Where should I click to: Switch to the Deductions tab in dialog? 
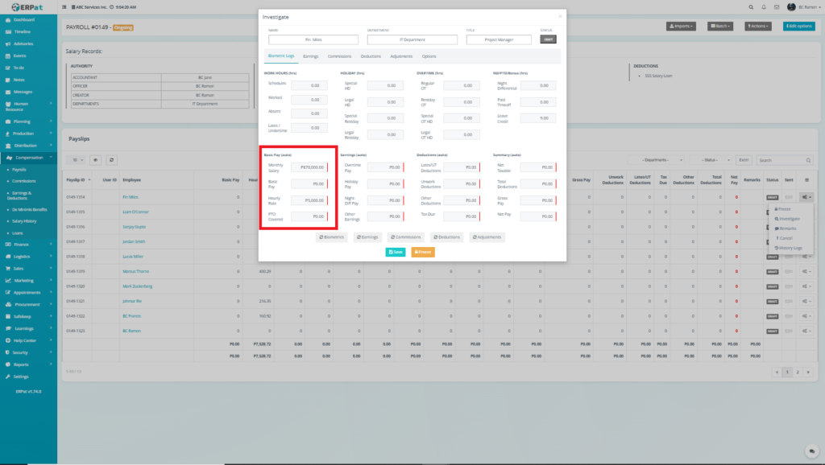pyautogui.click(x=371, y=56)
